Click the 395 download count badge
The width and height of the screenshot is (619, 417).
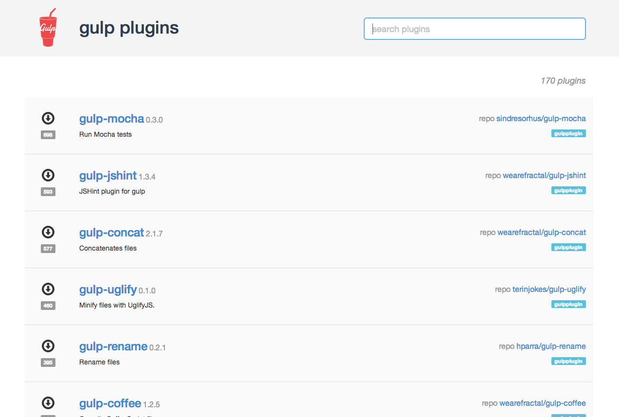48,363
